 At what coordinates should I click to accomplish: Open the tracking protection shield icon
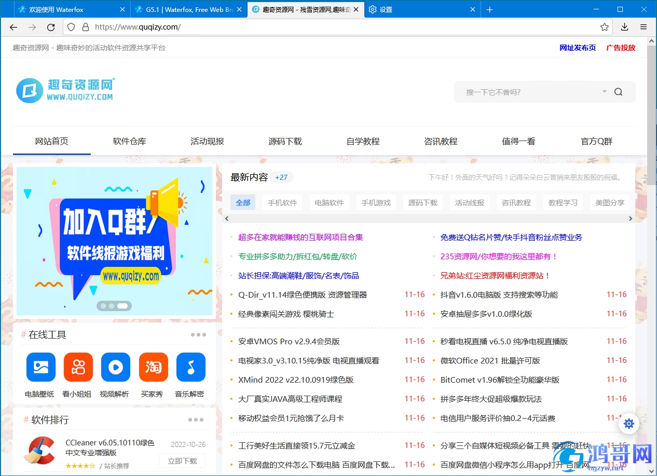pyautogui.click(x=72, y=27)
